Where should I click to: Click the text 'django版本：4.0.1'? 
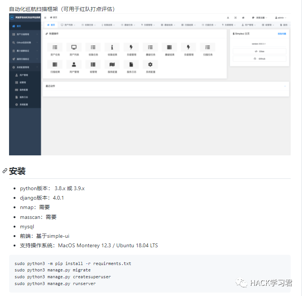(x=42, y=198)
